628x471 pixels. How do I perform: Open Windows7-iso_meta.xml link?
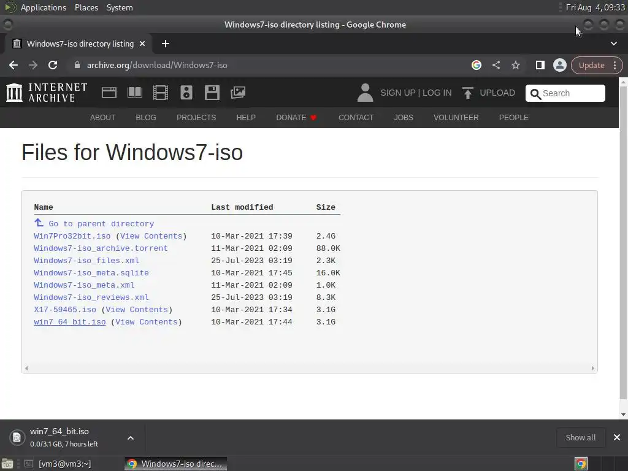84,285
